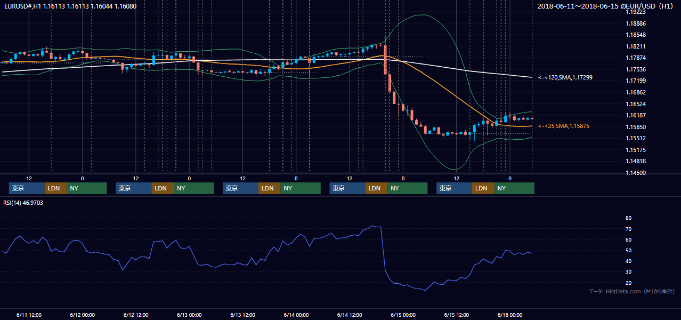This screenshot has width=681, height=320.
Task: Click the 6/12 12:00 date label
Action: (136, 315)
